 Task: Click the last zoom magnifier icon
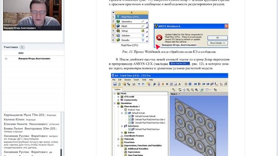(196, 90)
